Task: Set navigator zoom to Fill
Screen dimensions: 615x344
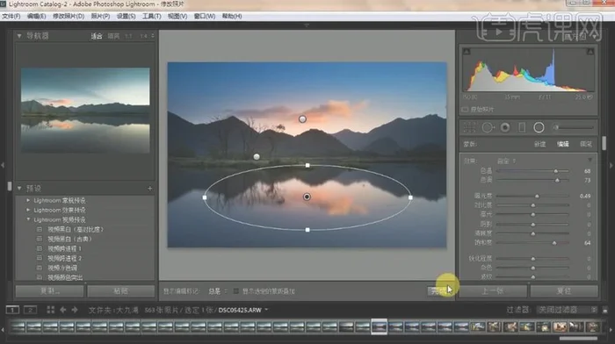Action: click(113, 36)
